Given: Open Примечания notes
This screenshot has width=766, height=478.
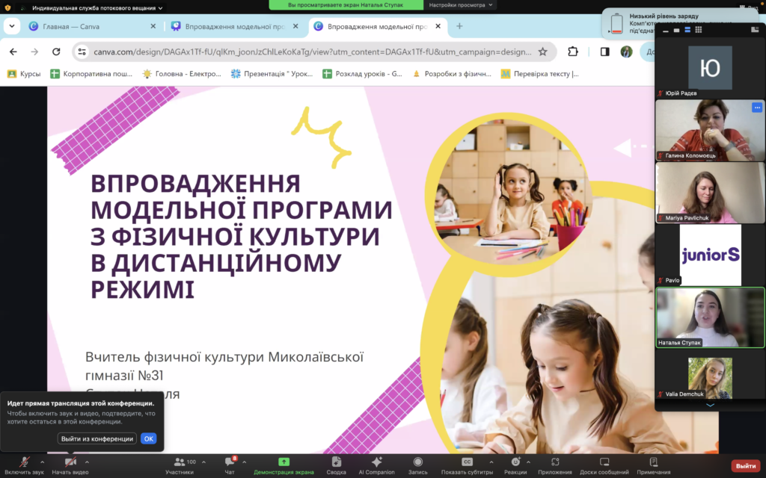Looking at the screenshot, I should [x=654, y=466].
